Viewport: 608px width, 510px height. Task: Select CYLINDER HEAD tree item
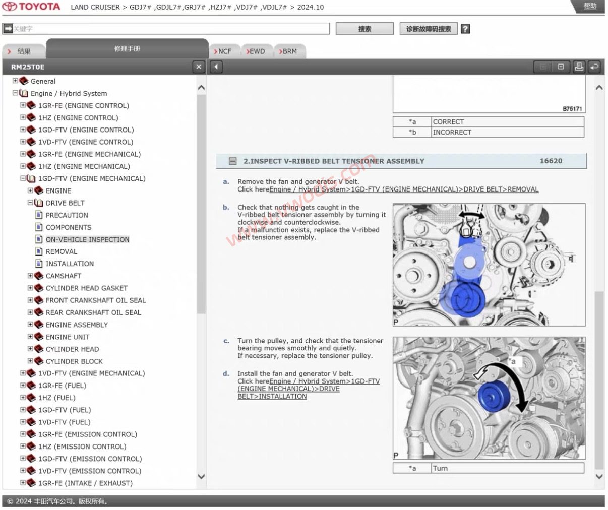(73, 349)
